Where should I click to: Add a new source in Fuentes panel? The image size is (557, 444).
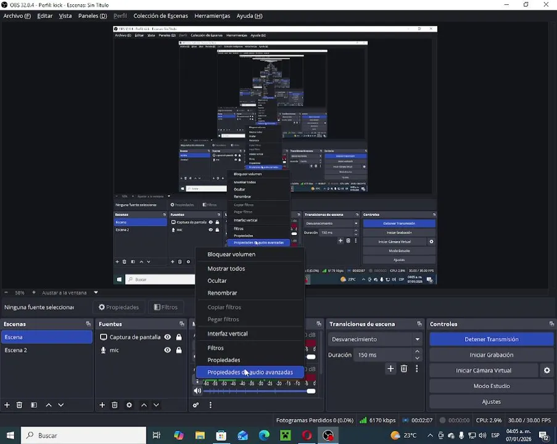click(102, 405)
